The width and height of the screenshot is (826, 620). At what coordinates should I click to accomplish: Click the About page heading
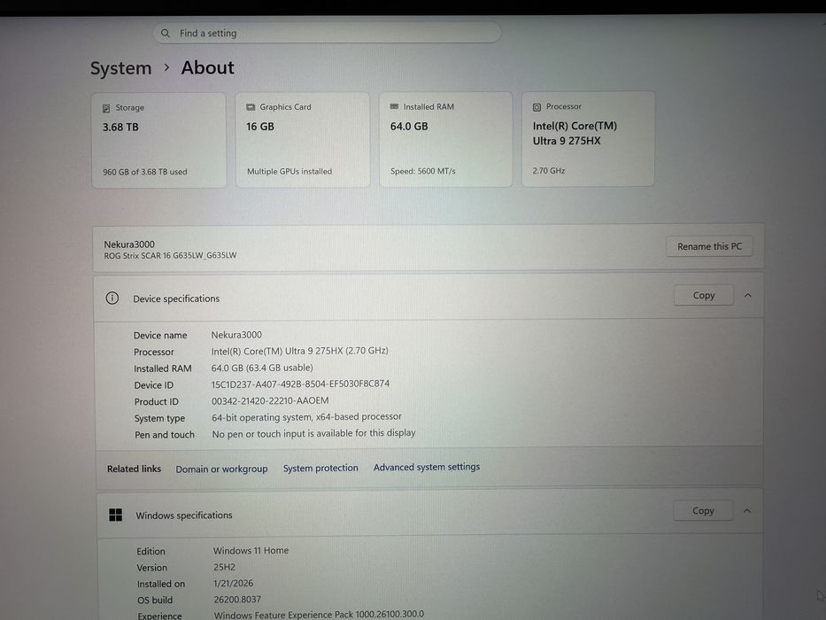click(207, 67)
